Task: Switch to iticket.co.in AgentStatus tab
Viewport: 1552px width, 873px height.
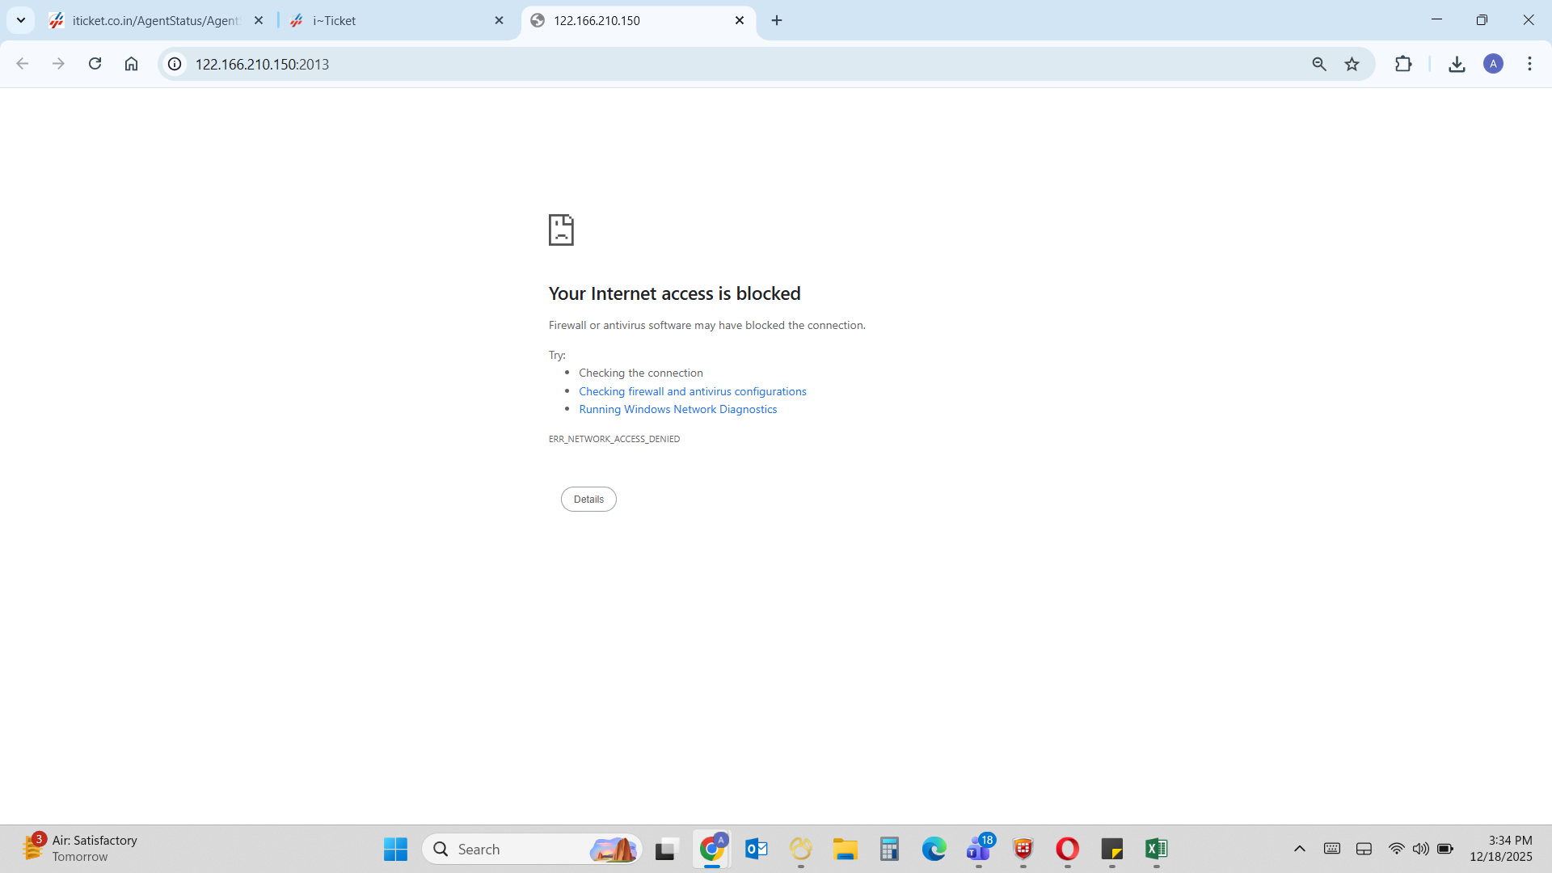Action: click(154, 21)
